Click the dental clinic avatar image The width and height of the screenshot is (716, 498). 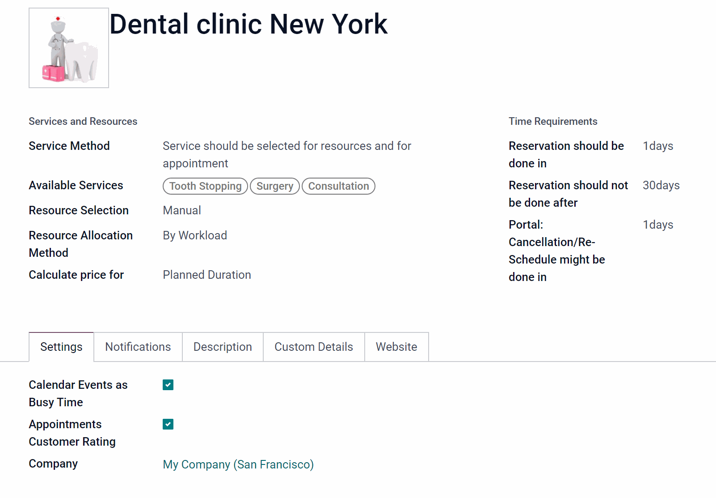69,48
